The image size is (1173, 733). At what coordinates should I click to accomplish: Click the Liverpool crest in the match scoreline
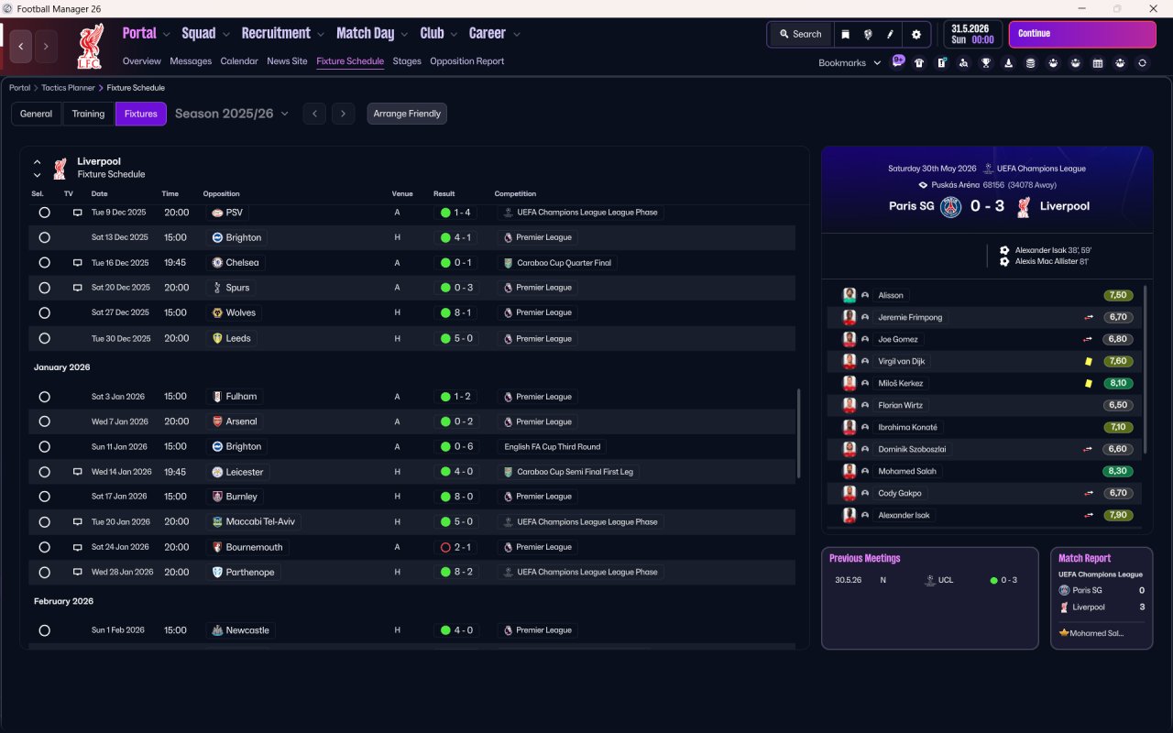click(1023, 206)
